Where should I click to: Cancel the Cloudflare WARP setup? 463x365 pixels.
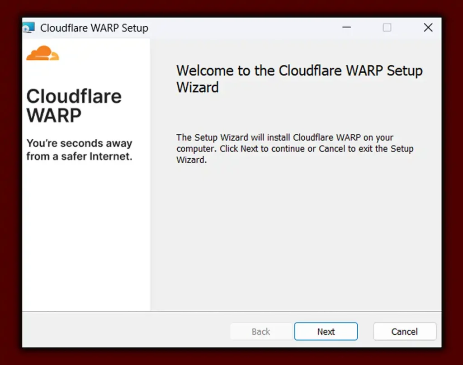click(405, 332)
